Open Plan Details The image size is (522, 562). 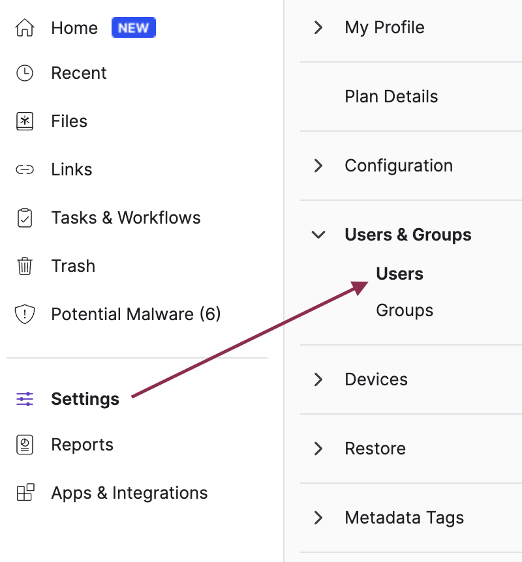pos(391,96)
